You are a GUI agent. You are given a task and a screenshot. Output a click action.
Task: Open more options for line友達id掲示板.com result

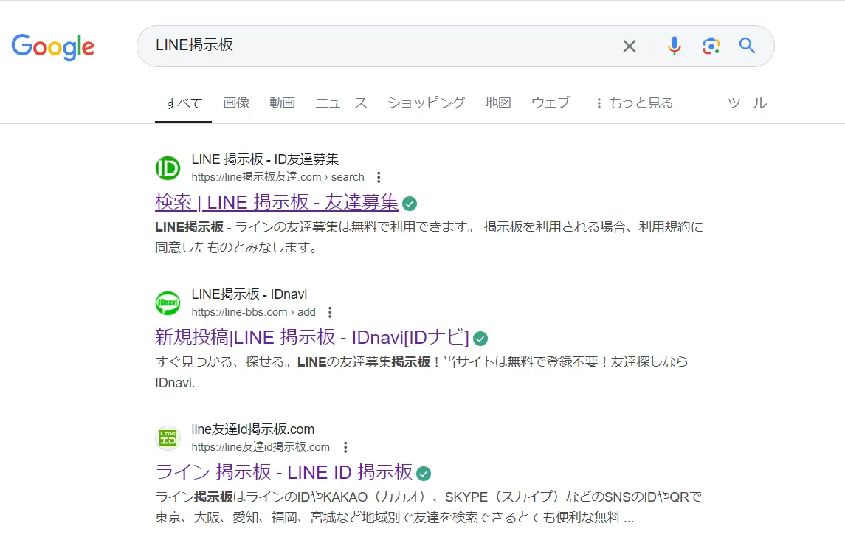tap(345, 447)
